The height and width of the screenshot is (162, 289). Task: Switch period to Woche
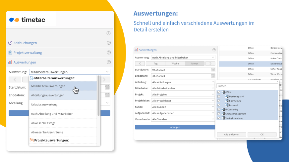[x=175, y=63]
